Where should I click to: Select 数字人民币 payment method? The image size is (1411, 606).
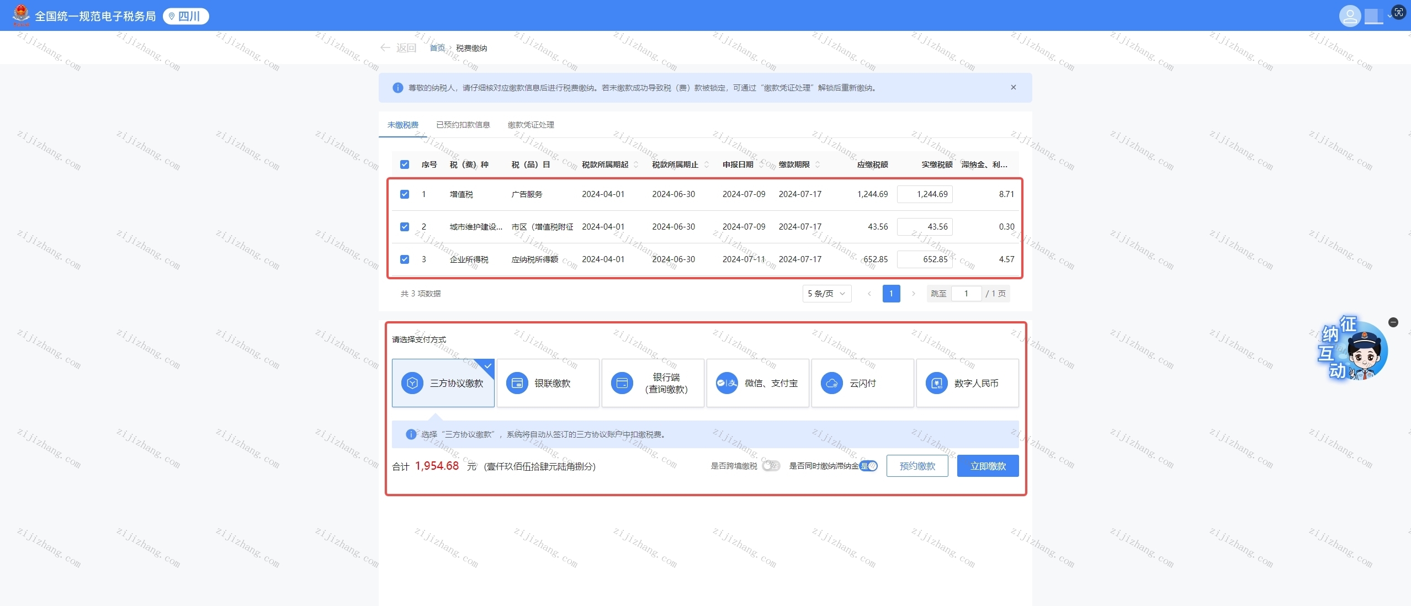coord(968,383)
